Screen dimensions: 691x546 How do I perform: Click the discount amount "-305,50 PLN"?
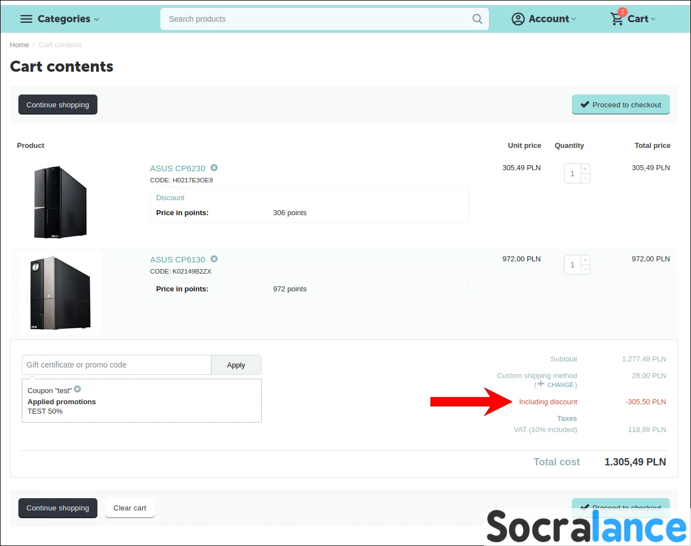pyautogui.click(x=646, y=402)
